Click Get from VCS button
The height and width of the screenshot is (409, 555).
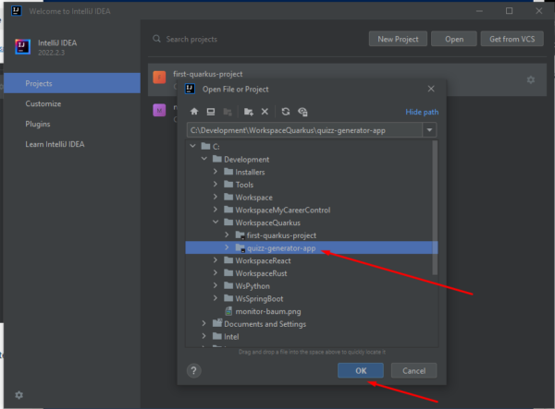pyautogui.click(x=512, y=39)
